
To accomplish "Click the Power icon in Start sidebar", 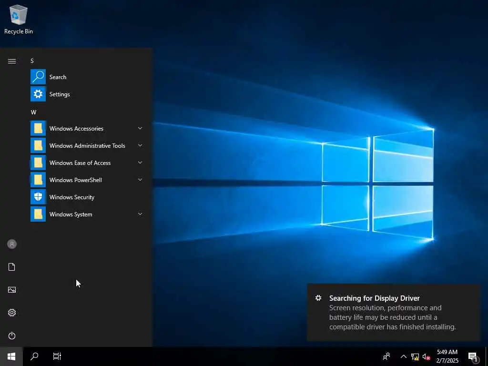I will coord(12,335).
